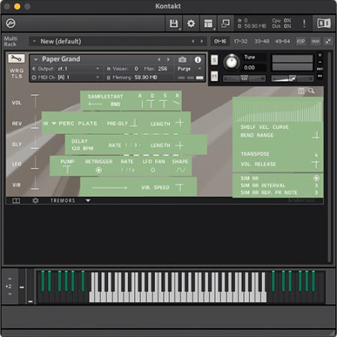Viewport: 337px width, 337px height.
Task: Click the Kontakt logo icon
Action: click(x=10, y=23)
